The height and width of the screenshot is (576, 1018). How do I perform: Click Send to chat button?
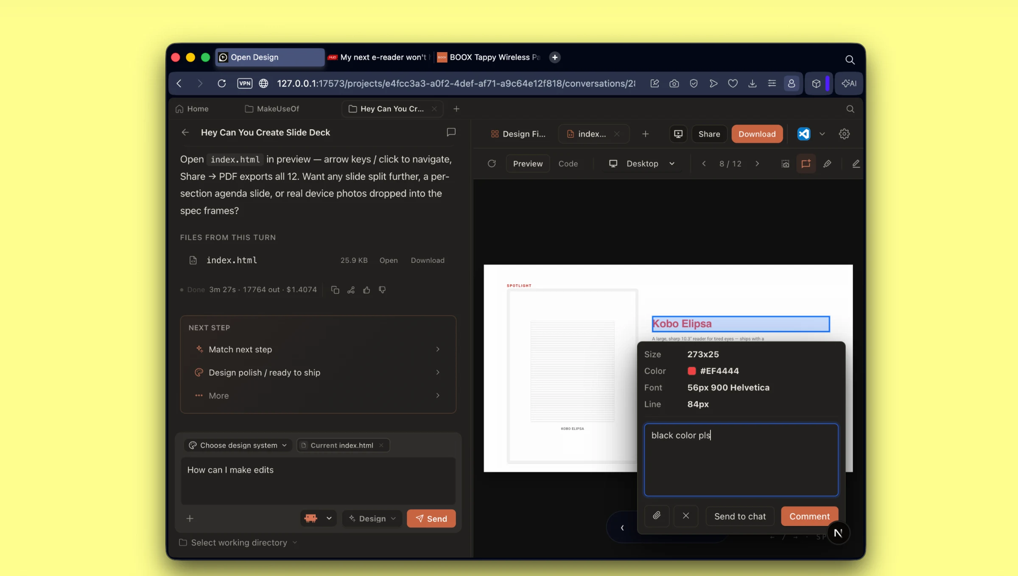pos(740,516)
